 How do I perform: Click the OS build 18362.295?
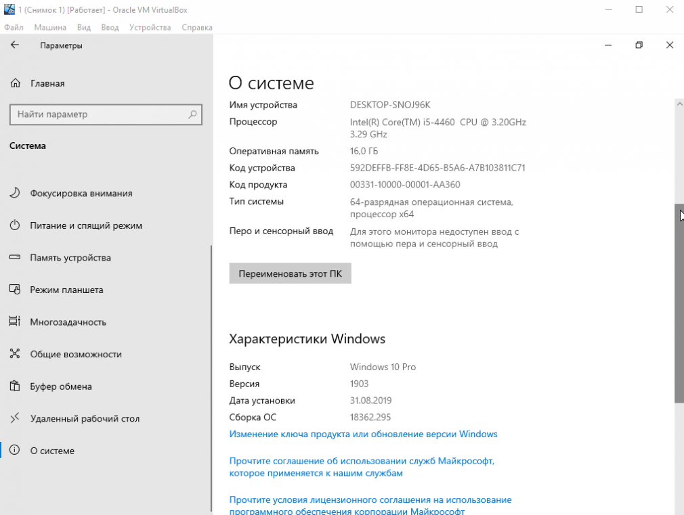(x=370, y=418)
